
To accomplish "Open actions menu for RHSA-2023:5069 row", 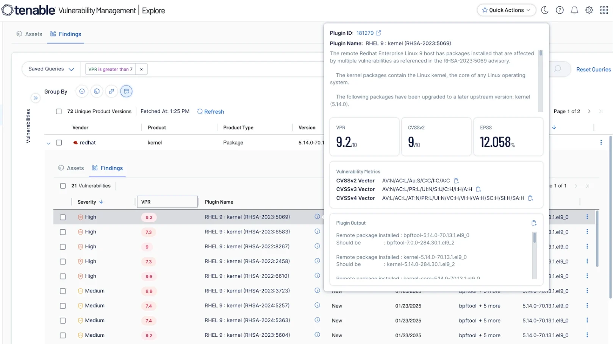I will (x=587, y=217).
